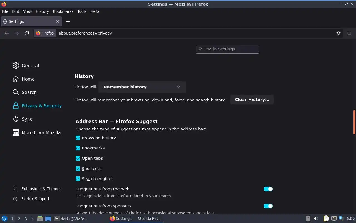Open Sync settings in the sidebar
Image resolution: width=356 pixels, height=223 pixels.
[22, 119]
